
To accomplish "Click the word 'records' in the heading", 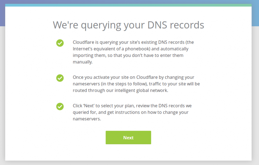I will pyautogui.click(x=187, y=25).
